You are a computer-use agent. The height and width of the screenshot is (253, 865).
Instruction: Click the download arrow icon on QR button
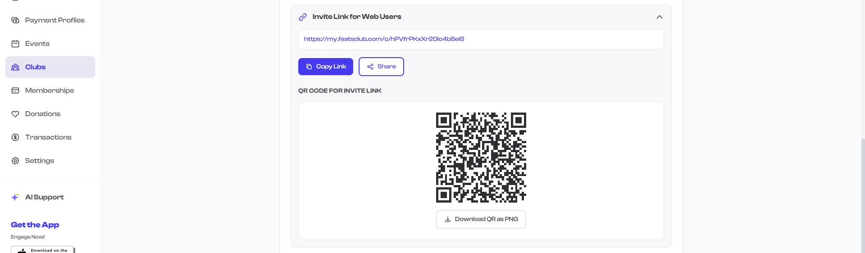448,219
